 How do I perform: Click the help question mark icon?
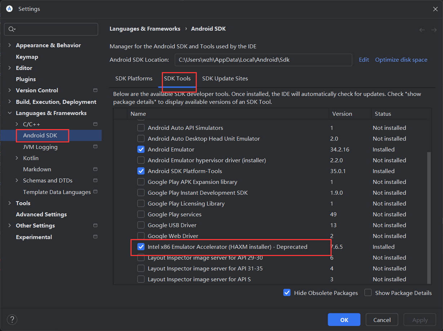pyautogui.click(x=12, y=319)
